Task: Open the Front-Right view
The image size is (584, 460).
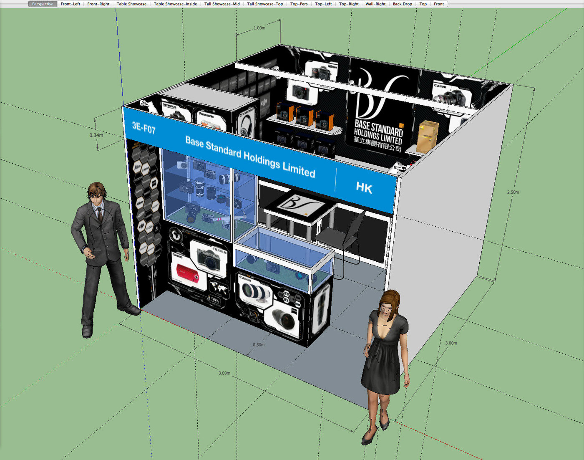Action: point(98,4)
